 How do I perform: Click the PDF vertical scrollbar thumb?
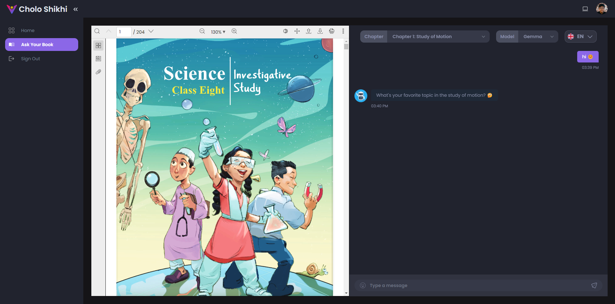click(346, 47)
